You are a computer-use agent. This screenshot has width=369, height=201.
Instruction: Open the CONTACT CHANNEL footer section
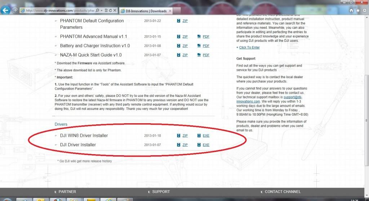pyautogui.click(x=283, y=192)
